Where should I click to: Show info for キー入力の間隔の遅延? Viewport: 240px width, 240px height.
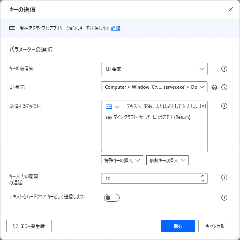(x=224, y=178)
